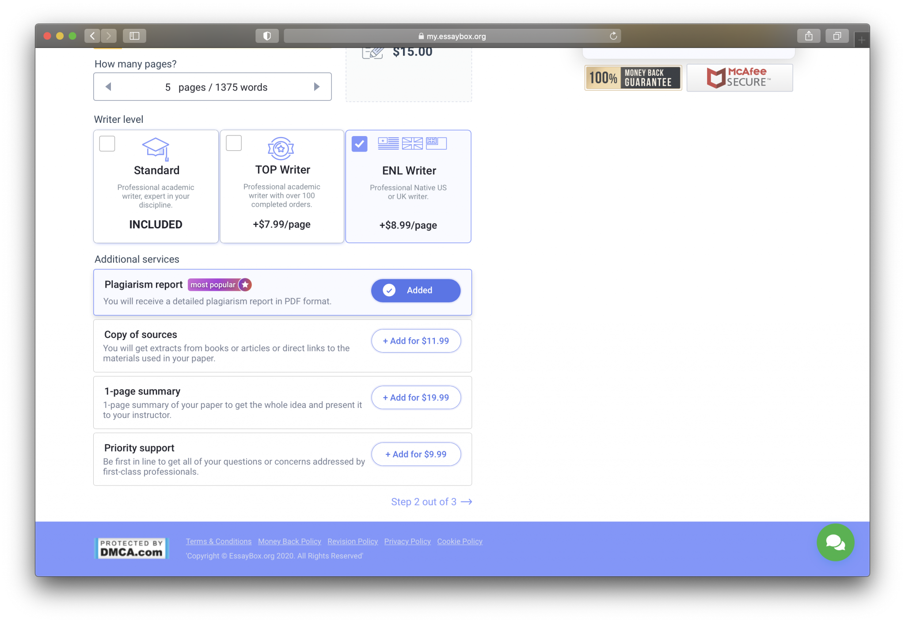Click the How many pages? label
This screenshot has width=905, height=623.
click(135, 64)
